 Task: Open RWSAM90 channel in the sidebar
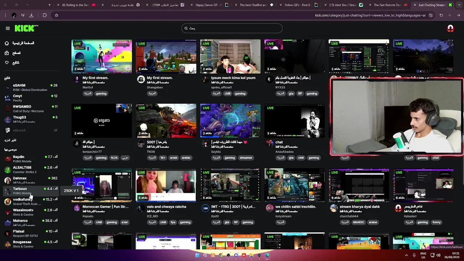(x=31, y=109)
